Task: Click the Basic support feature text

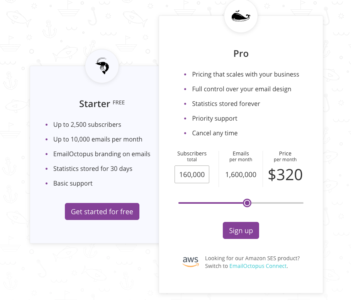Action: [x=73, y=183]
